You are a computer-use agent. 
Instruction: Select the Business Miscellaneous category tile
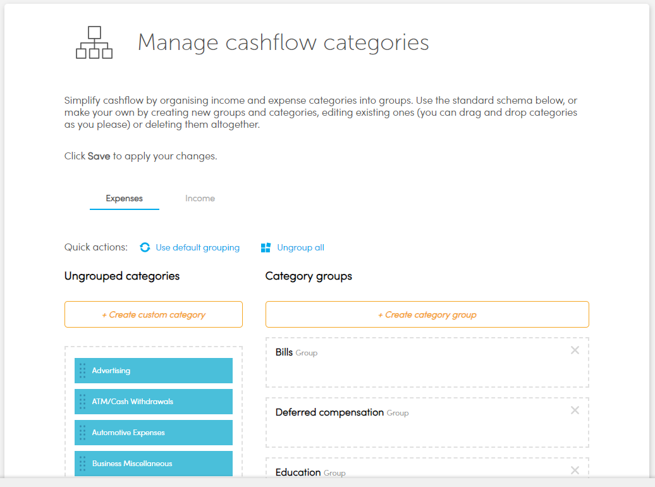[x=154, y=463]
